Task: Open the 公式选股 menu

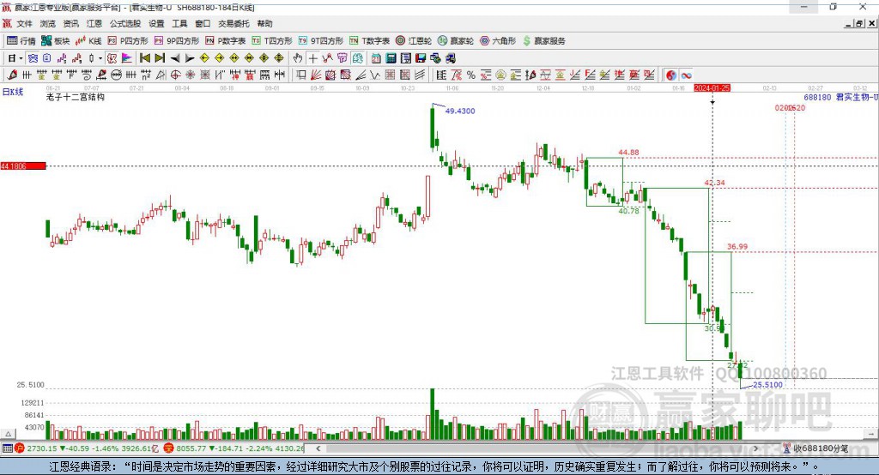Action: click(x=125, y=23)
